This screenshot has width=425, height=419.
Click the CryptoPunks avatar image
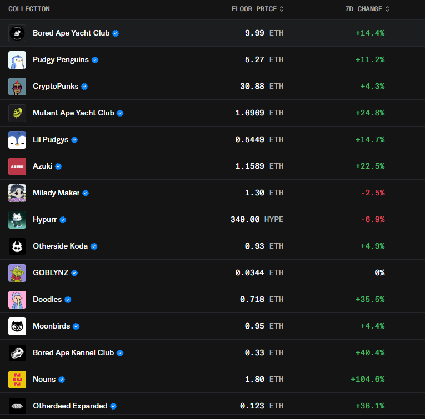click(x=17, y=87)
